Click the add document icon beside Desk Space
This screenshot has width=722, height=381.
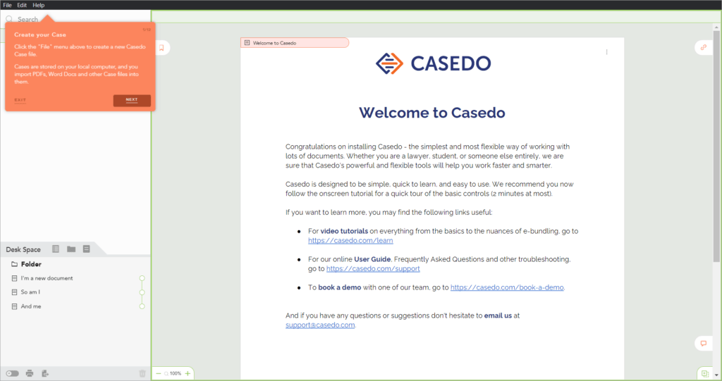pos(86,249)
